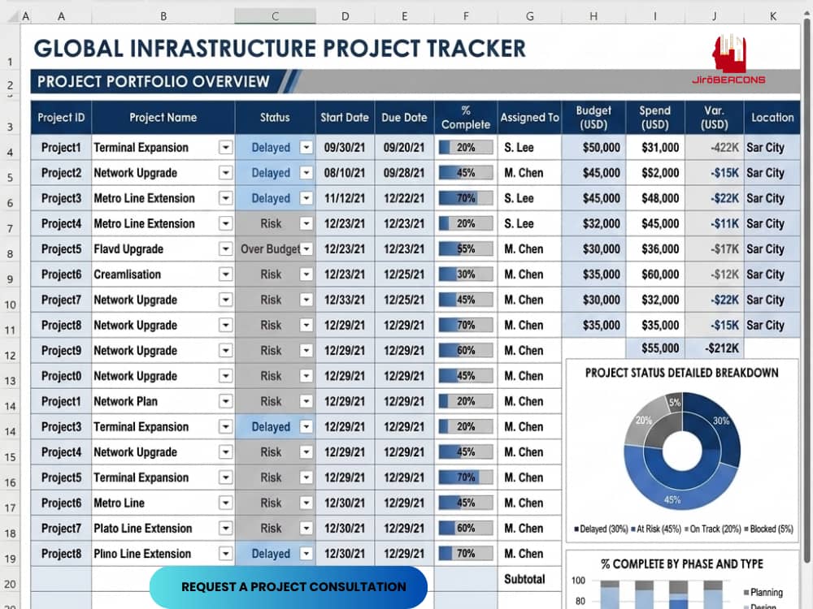Open the status dropdown for Project2
The height and width of the screenshot is (609, 813).
pos(307,173)
